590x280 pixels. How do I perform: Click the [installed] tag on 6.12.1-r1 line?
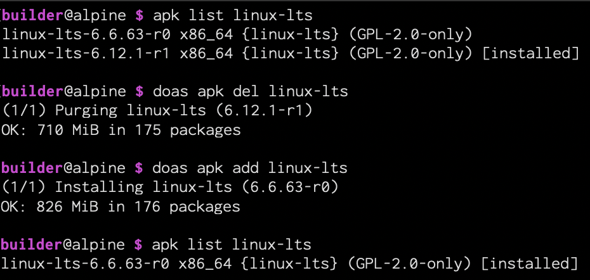(530, 54)
